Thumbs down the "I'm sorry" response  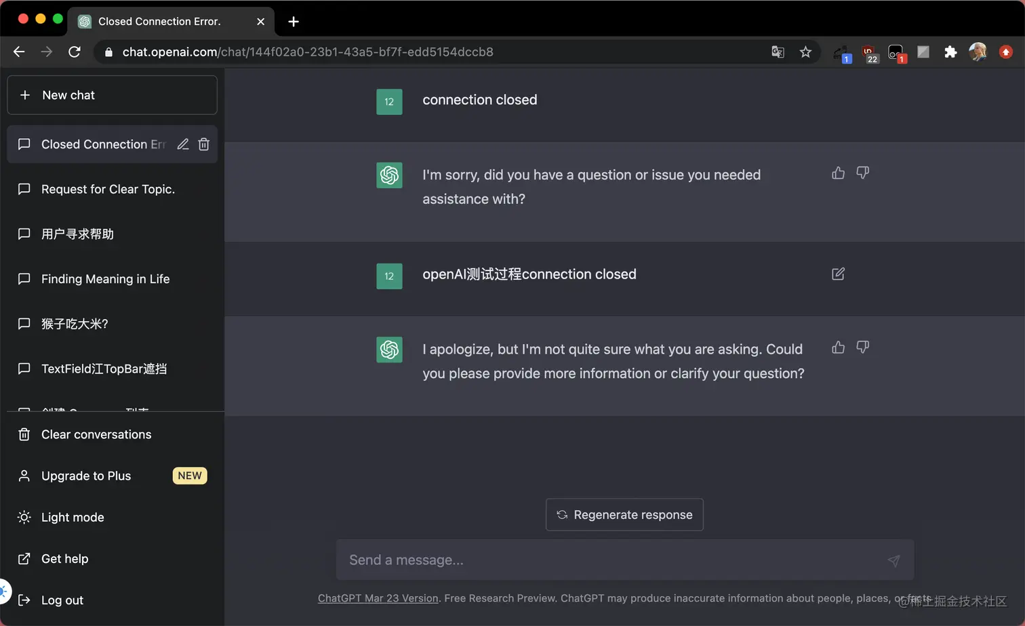click(862, 173)
